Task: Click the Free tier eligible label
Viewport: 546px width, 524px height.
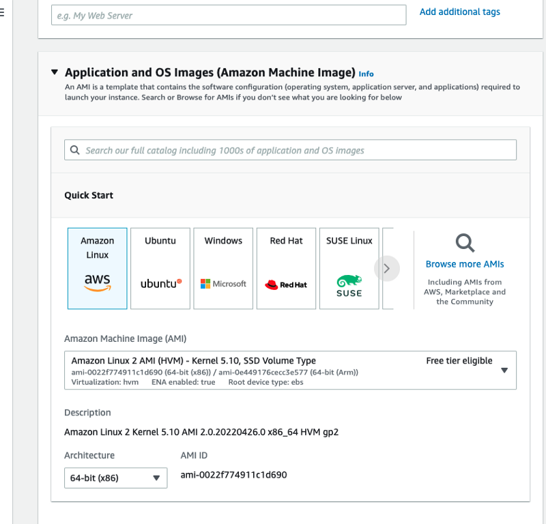Action: click(459, 361)
